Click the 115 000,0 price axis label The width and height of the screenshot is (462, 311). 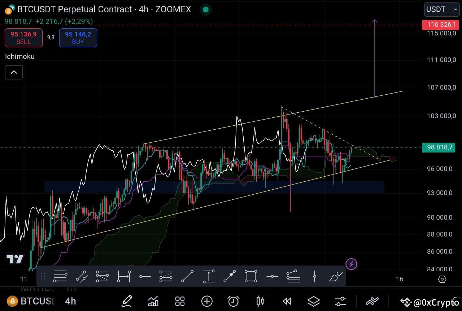tap(442, 33)
